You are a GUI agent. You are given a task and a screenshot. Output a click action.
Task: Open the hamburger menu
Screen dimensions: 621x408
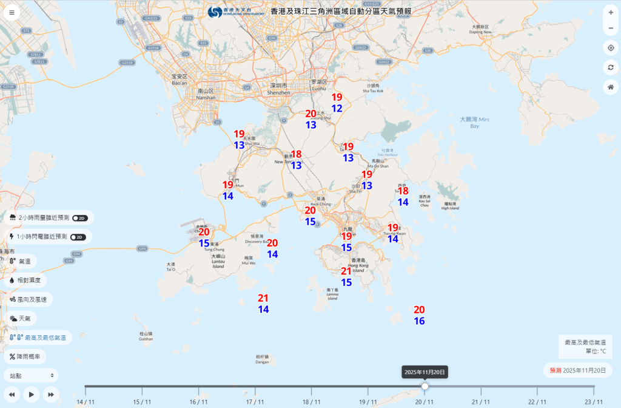pos(12,12)
